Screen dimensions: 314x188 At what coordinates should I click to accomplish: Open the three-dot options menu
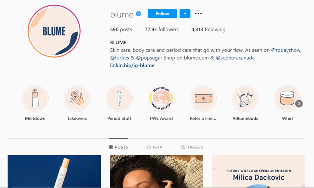click(198, 14)
